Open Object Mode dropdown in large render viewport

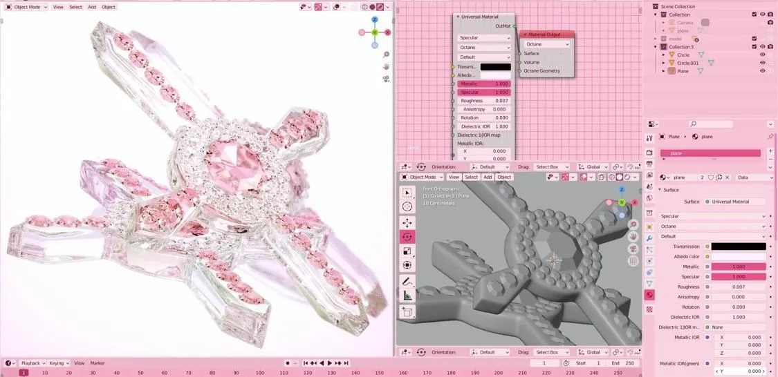coord(26,7)
